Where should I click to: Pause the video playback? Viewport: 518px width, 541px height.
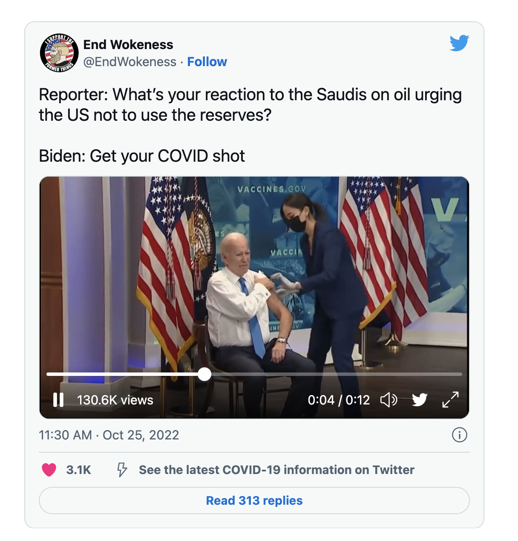pos(58,400)
